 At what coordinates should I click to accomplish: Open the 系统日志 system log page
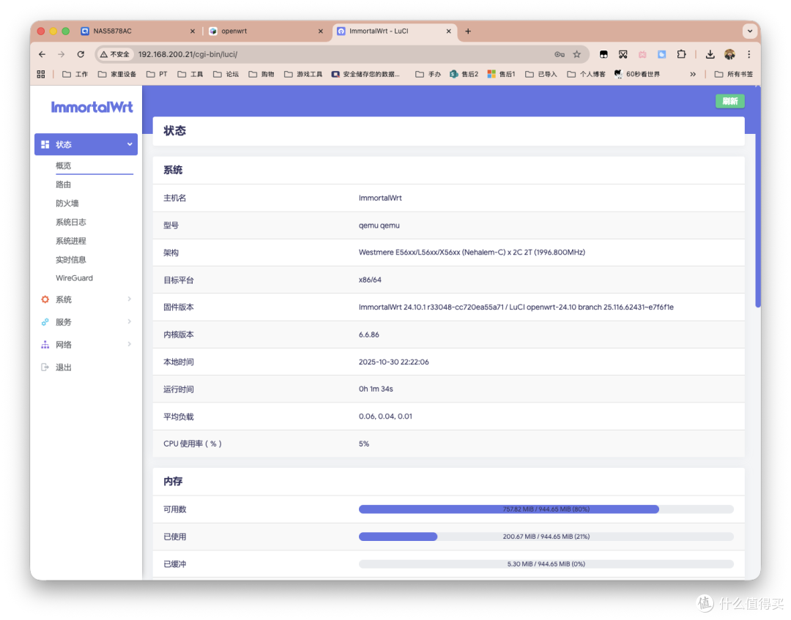coord(71,222)
